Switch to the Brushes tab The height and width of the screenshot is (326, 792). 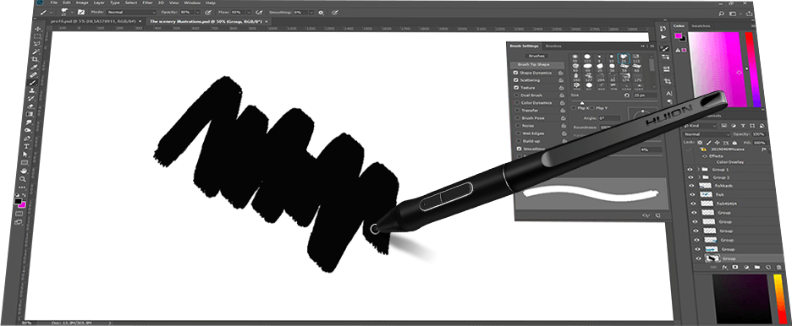tap(553, 46)
